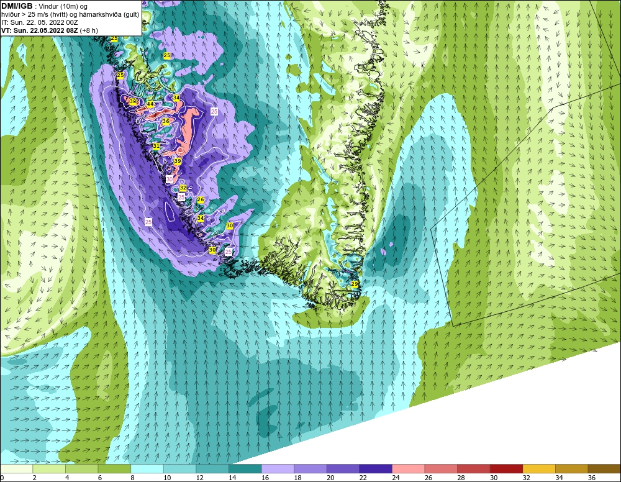
Task: Select the 24–26 m/s pink legend swatch
Action: point(409,469)
